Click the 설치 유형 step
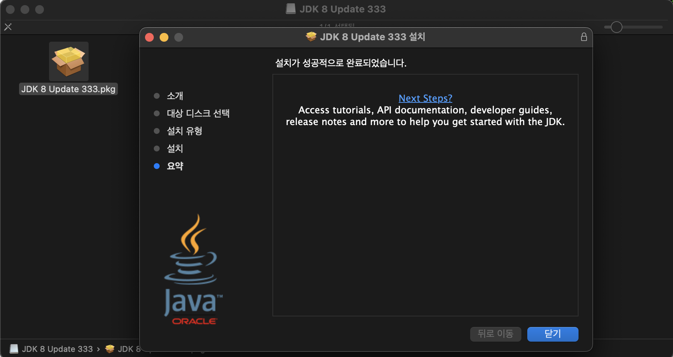The image size is (673, 357). [184, 131]
